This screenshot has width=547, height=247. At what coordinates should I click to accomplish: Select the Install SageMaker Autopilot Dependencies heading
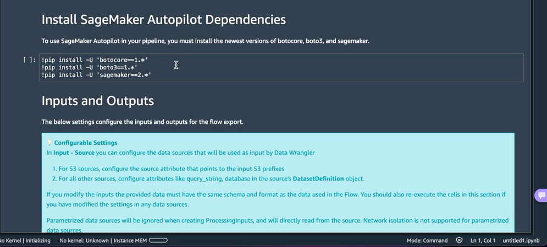click(x=164, y=20)
